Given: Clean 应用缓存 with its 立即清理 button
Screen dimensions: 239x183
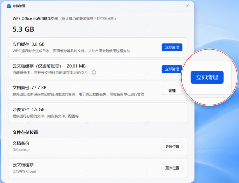Looking at the screenshot, I should tap(172, 47).
